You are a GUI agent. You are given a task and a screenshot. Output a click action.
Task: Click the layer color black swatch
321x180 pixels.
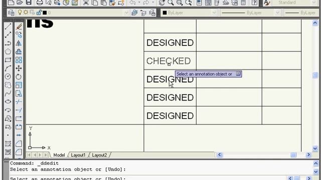coord(45,13)
